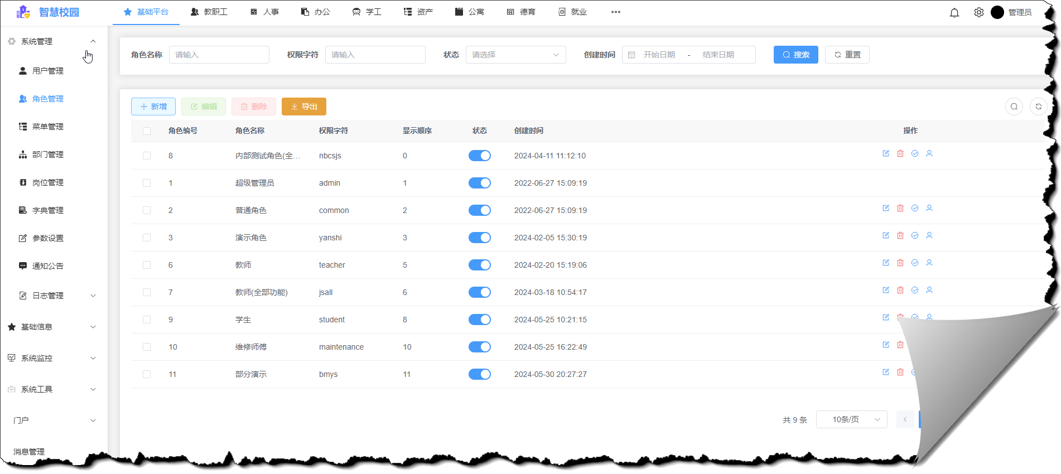Open settings via the gear icon
Viewport: 1061px width, 474px height.
pyautogui.click(x=978, y=12)
